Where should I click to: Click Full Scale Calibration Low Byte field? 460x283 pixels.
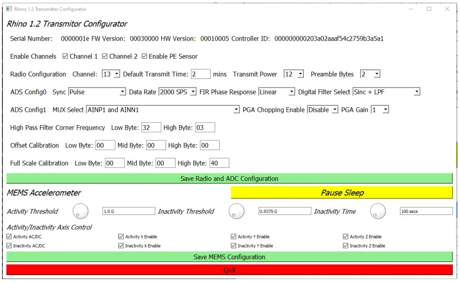coord(115,163)
